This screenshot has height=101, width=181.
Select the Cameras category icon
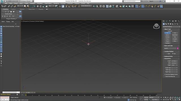(x=171, y=24)
